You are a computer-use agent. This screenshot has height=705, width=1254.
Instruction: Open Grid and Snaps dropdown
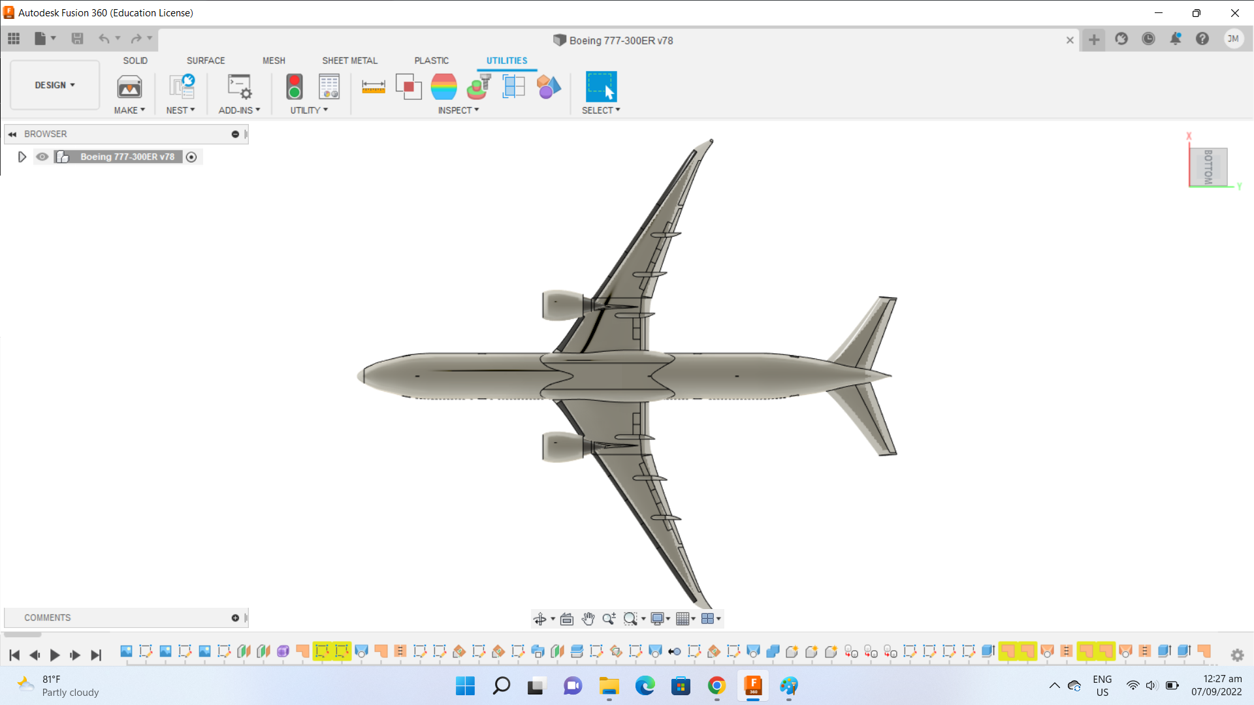click(x=686, y=619)
